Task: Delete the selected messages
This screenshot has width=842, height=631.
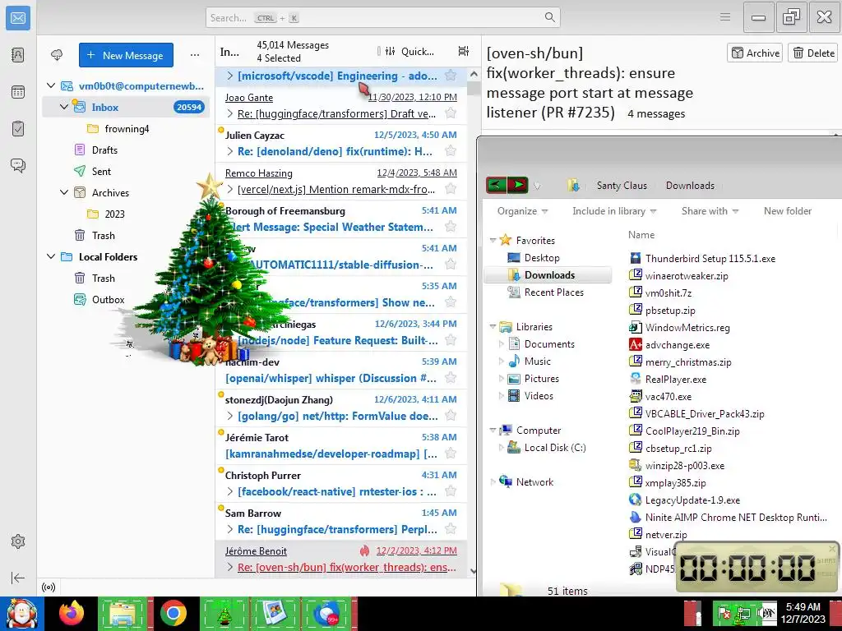Action: (813, 53)
